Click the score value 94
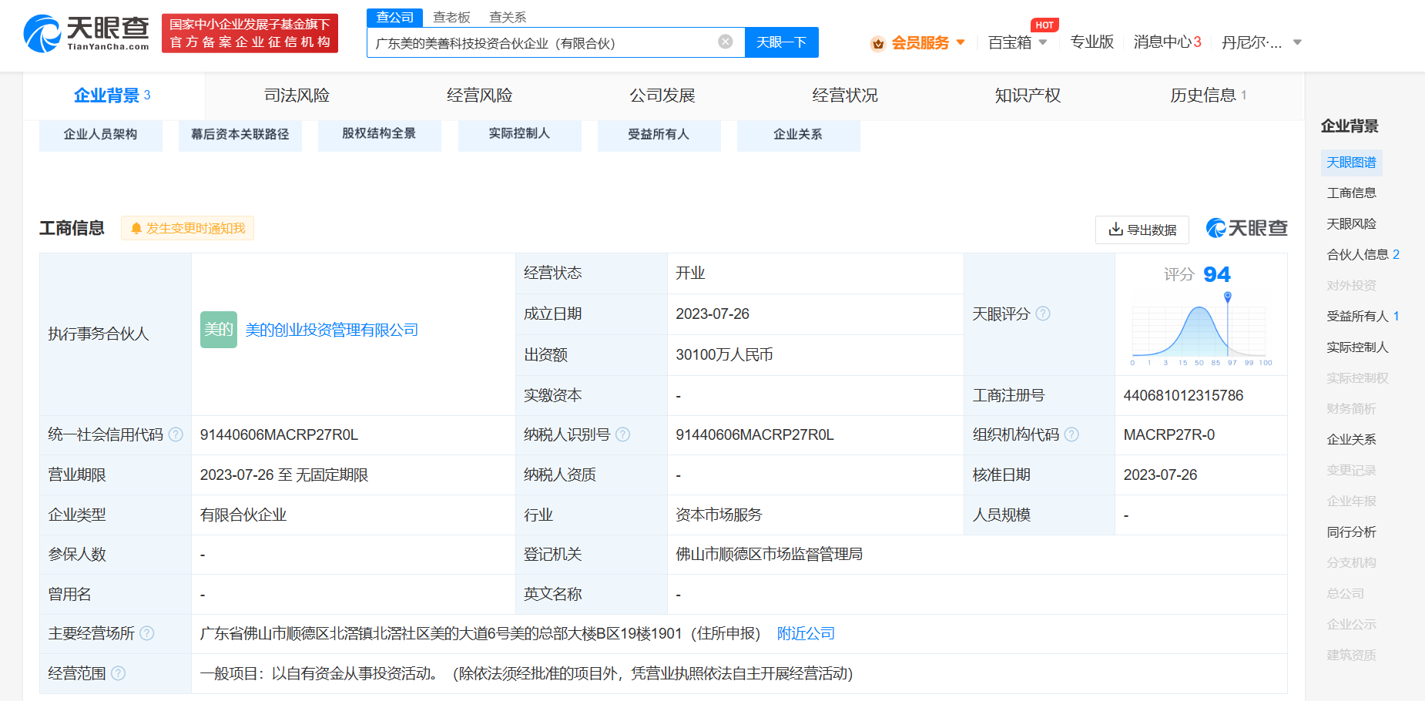The height and width of the screenshot is (701, 1425). [1216, 274]
